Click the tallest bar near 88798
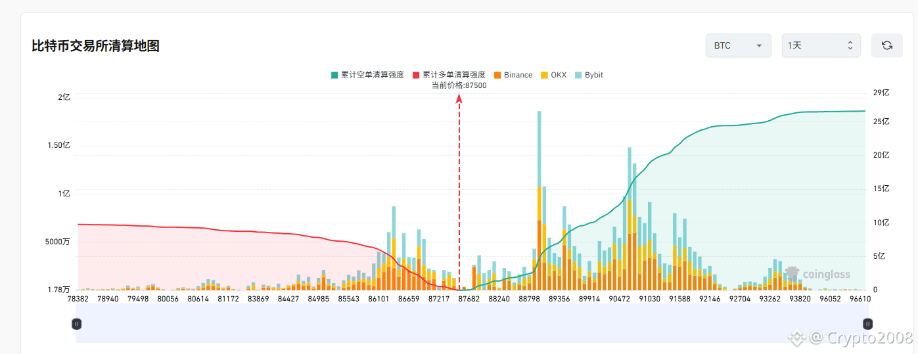The width and height of the screenshot is (918, 354). coord(539,200)
